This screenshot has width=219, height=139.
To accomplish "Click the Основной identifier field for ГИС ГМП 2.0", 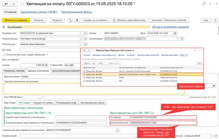I will [163, 117].
